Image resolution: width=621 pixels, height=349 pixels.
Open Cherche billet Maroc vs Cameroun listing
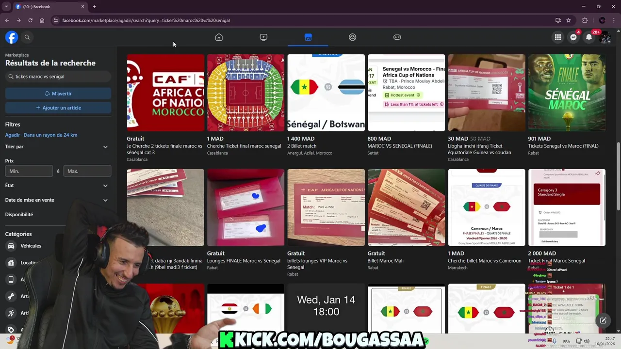pyautogui.click(x=487, y=219)
